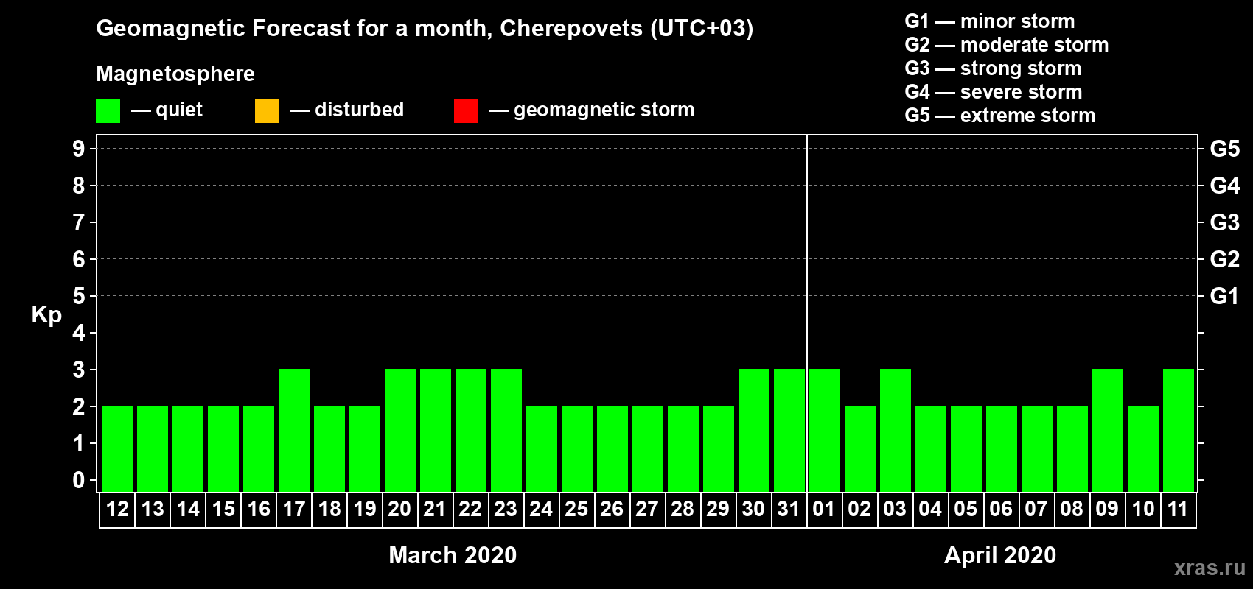Click the day label 30
Screen dimensions: 1253x589
click(754, 509)
